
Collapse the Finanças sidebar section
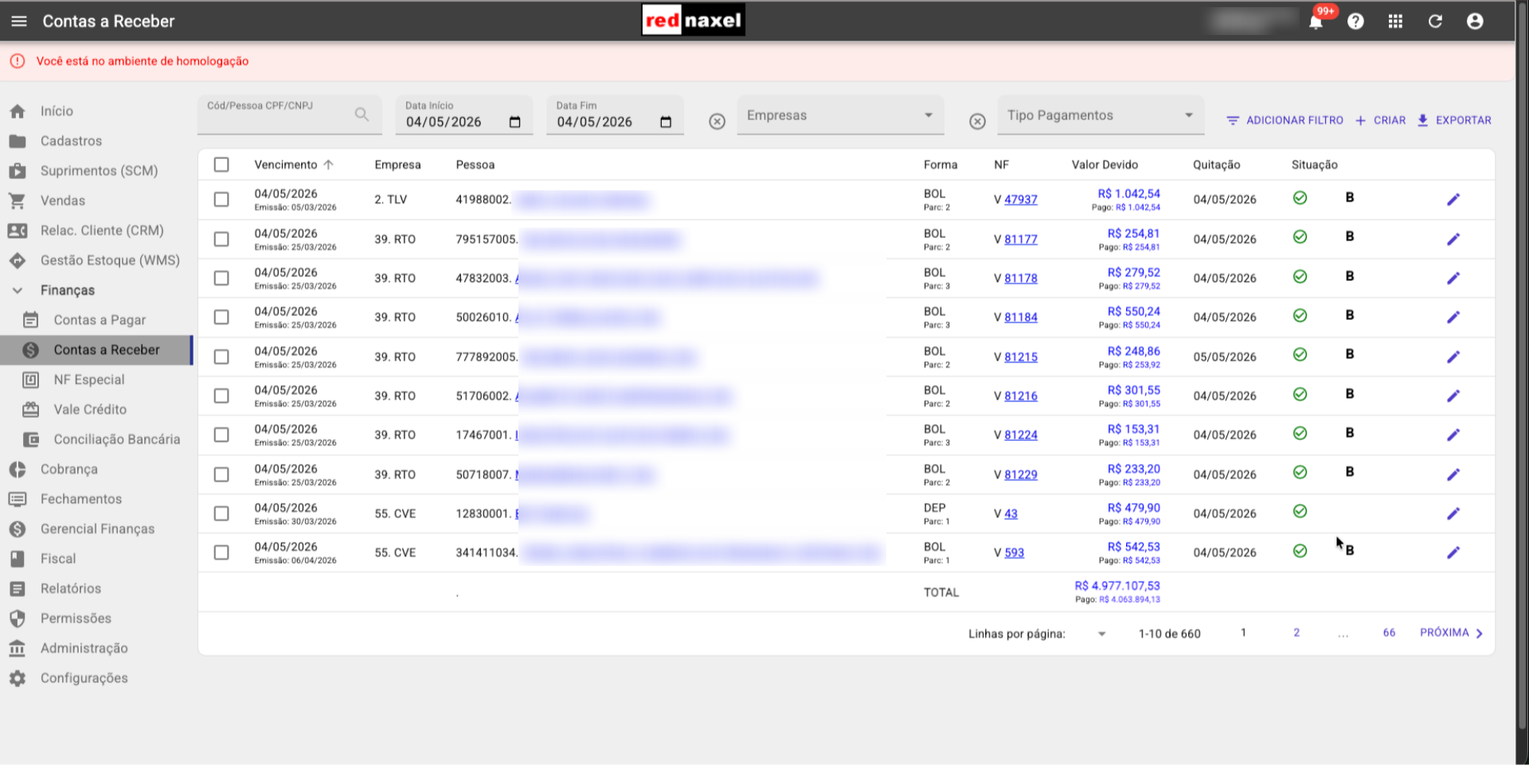97,291
